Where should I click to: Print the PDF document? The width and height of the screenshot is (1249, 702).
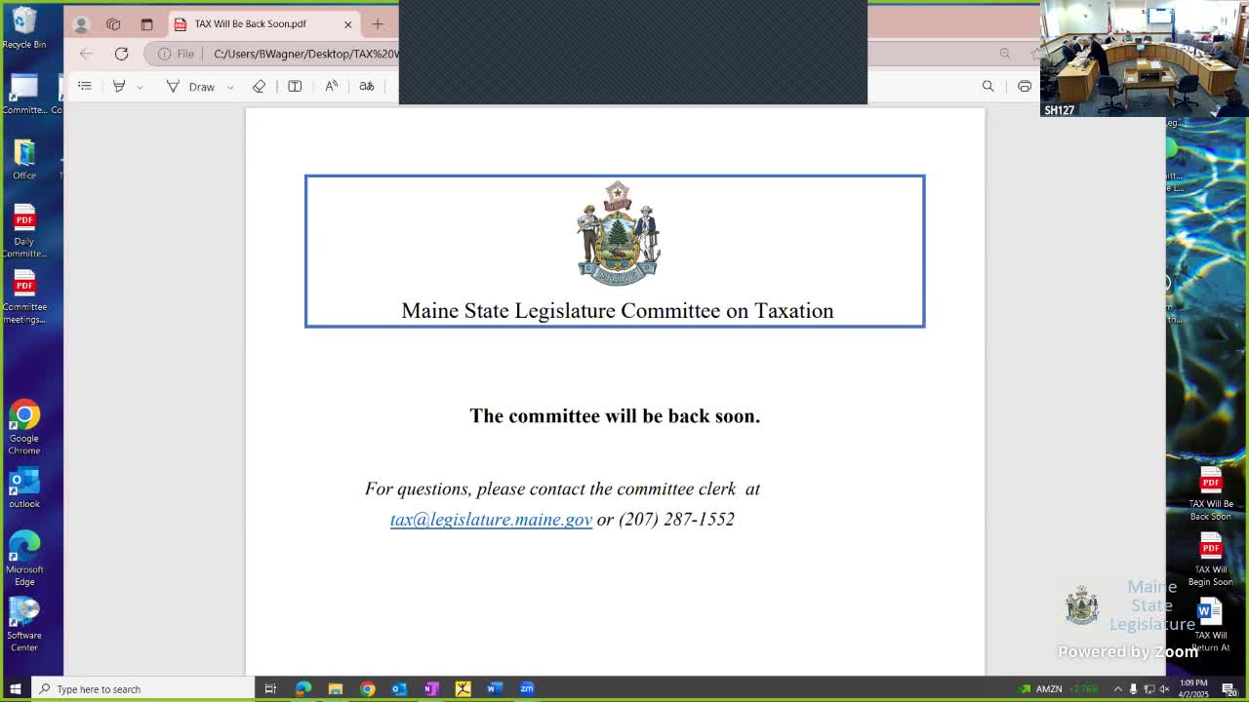click(1024, 87)
